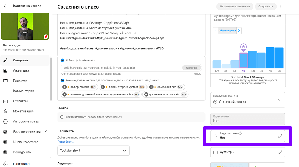The height and width of the screenshot is (167, 299).
Task: Click help icon next to Видео по теме
Action: 240,133
